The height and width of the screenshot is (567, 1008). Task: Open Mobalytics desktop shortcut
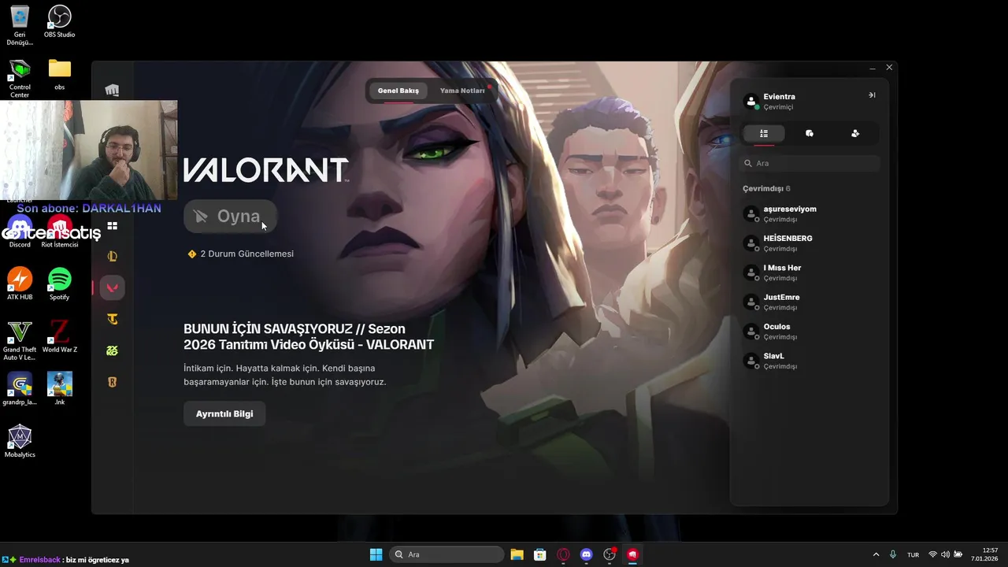(x=20, y=442)
